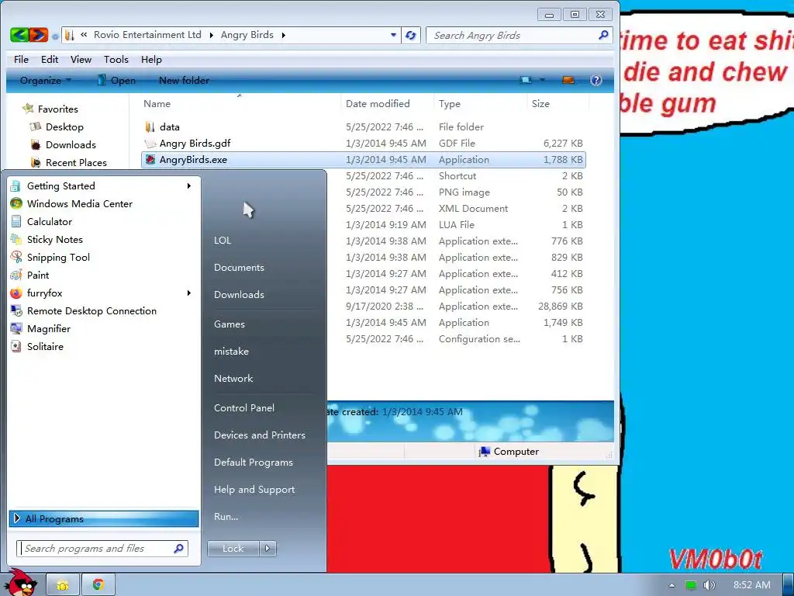
Task: Click the Angry Birds.gdf file icon
Action: (x=150, y=144)
